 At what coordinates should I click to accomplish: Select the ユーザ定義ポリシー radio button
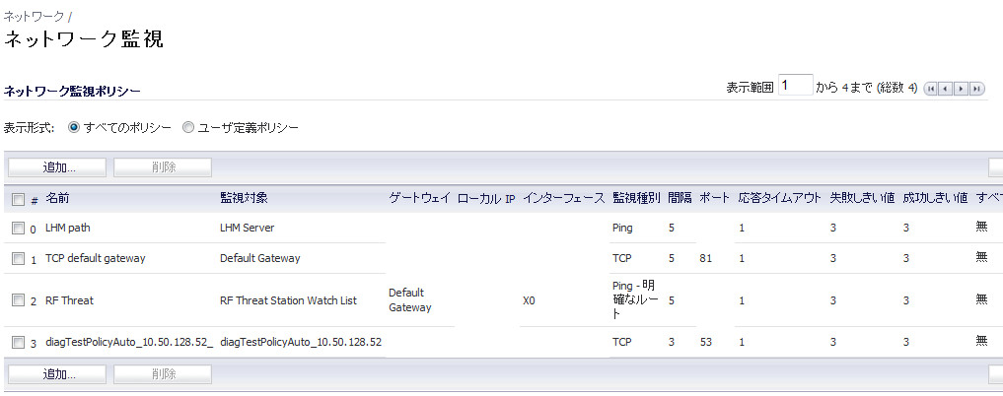click(188, 128)
